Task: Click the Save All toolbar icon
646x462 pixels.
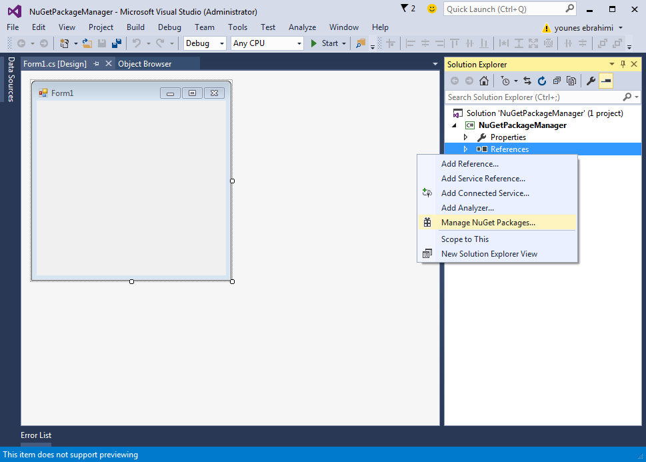Action: (117, 43)
